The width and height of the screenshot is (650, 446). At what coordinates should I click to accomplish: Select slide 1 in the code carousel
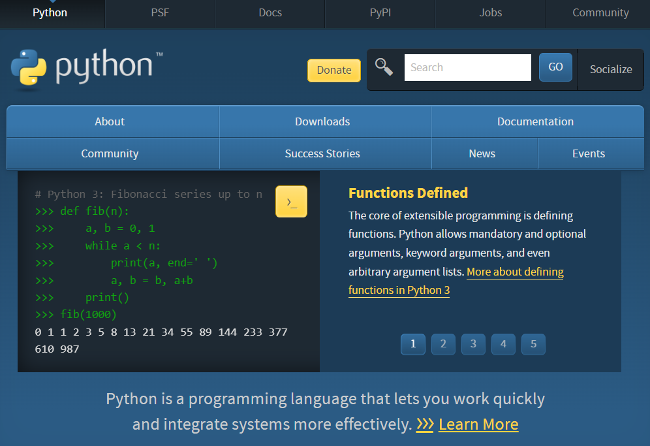413,344
